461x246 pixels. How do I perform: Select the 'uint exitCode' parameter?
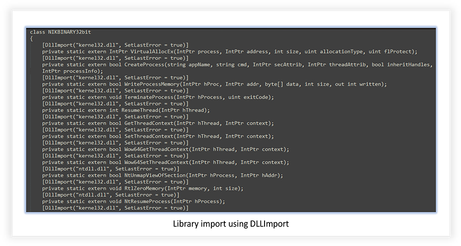click(248, 97)
